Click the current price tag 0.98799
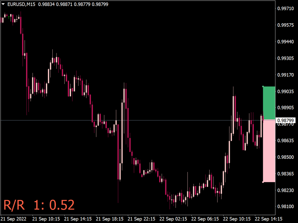298x223 pixels. [286, 120]
